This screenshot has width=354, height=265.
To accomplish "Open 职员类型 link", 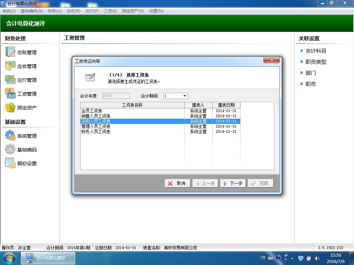I will click(x=316, y=62).
